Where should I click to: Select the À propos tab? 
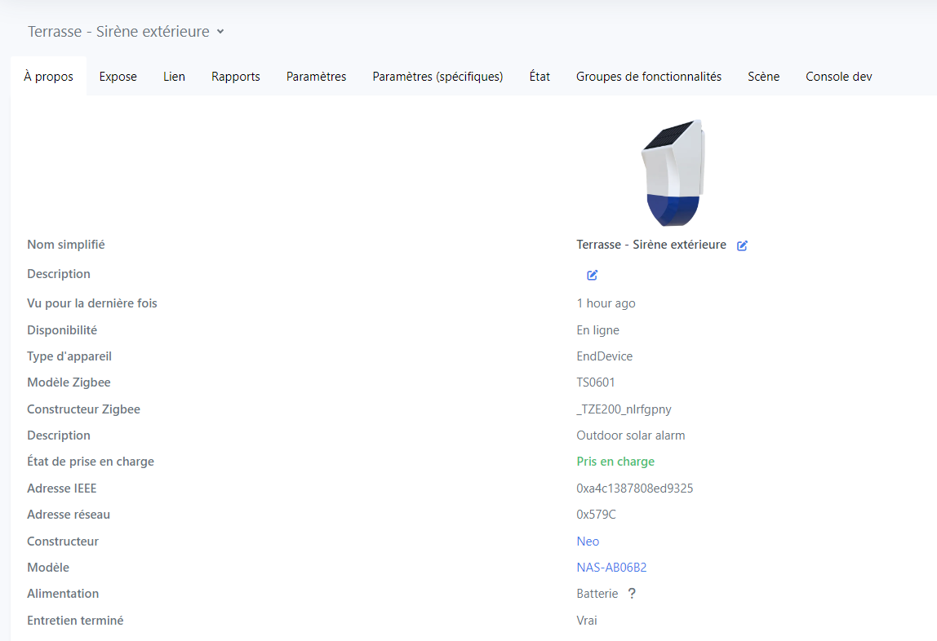tap(48, 77)
